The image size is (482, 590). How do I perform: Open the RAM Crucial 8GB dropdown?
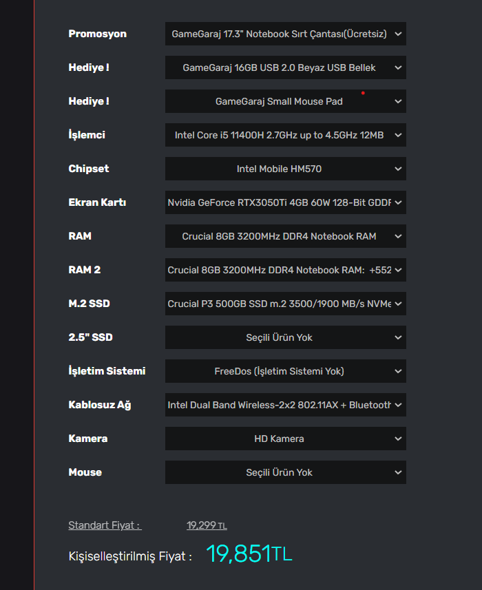[285, 236]
